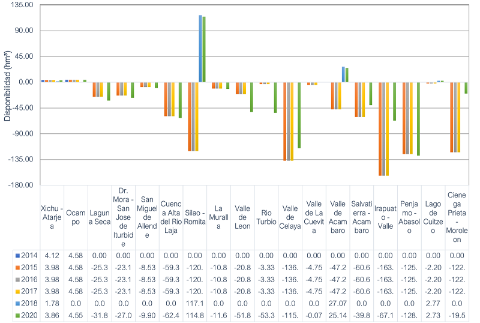Click the -67.1 value in the table
Image resolution: width=480 pixels, height=323 pixels.
tap(386, 313)
